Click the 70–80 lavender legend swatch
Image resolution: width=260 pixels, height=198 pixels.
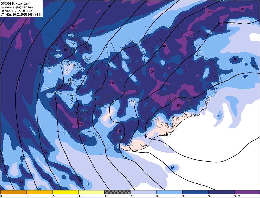tap(143, 192)
